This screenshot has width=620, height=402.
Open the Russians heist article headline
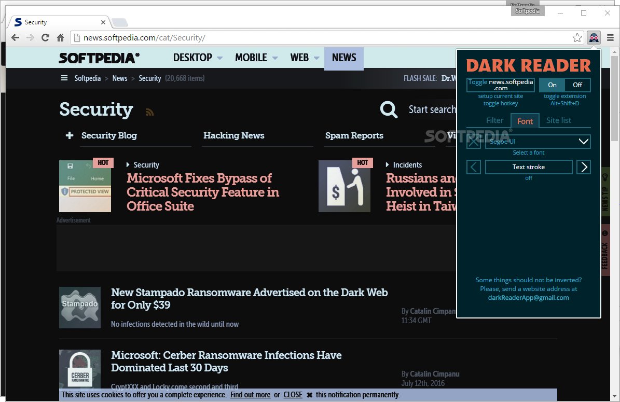click(x=421, y=192)
